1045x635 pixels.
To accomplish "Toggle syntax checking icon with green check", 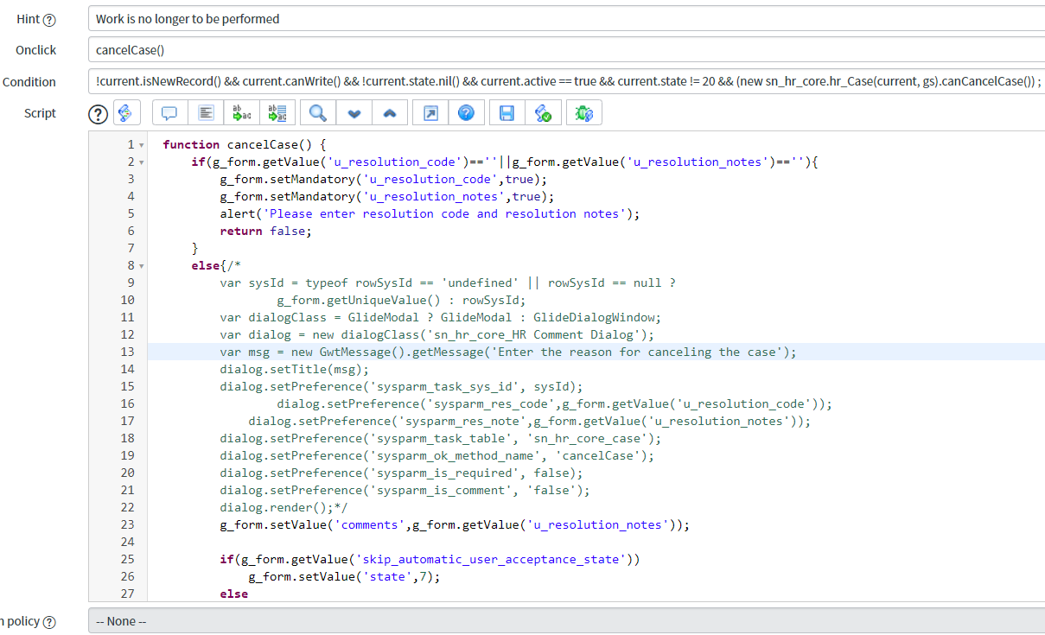I will click(x=544, y=113).
